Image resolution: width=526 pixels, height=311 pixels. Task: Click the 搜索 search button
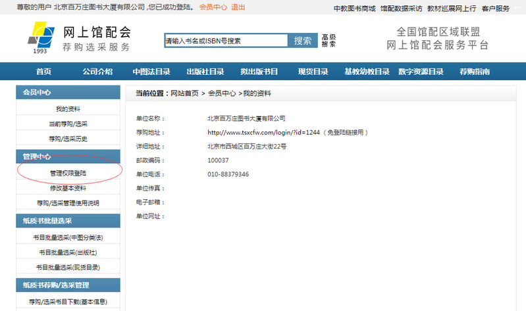(303, 41)
